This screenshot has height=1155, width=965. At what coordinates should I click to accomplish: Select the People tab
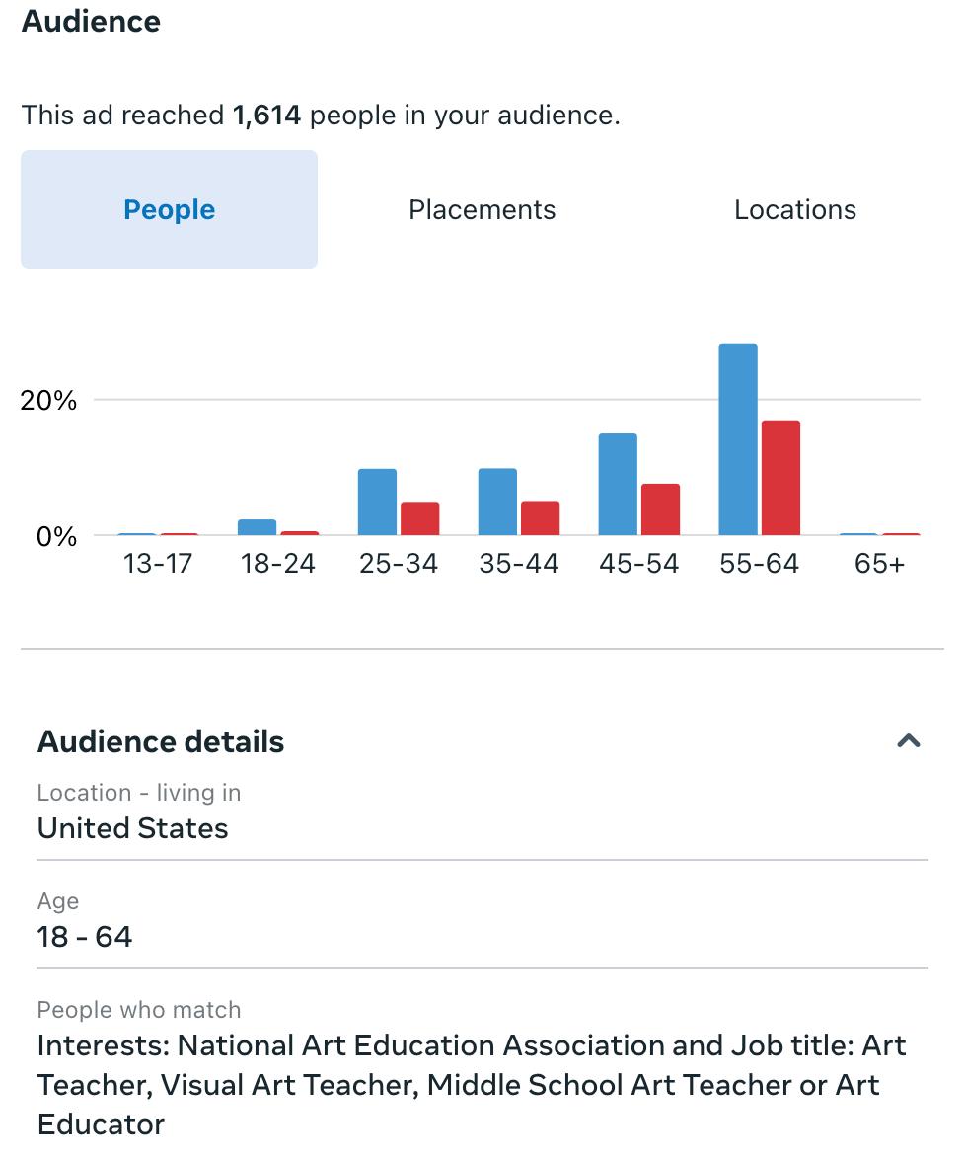pyautogui.click(x=169, y=209)
